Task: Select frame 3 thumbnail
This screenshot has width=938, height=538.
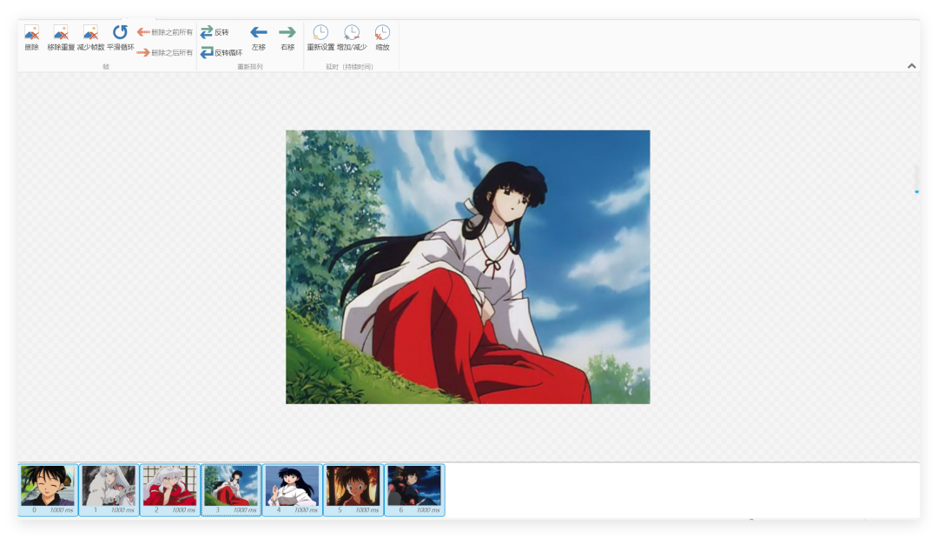Action: coord(231,489)
